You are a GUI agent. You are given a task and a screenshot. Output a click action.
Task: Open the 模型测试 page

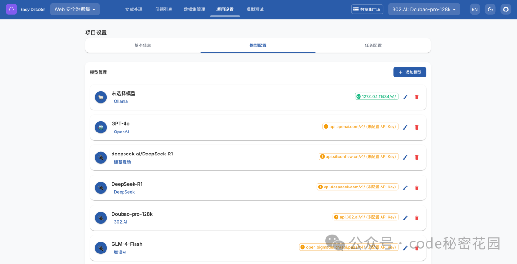[x=255, y=9]
